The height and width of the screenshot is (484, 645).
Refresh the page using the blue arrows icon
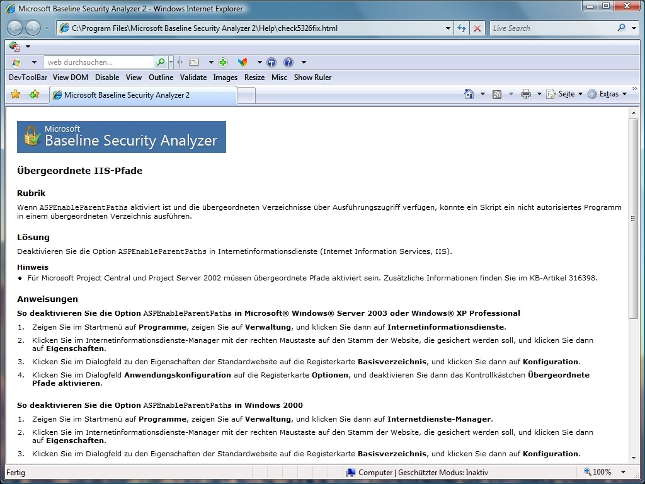[x=462, y=28]
